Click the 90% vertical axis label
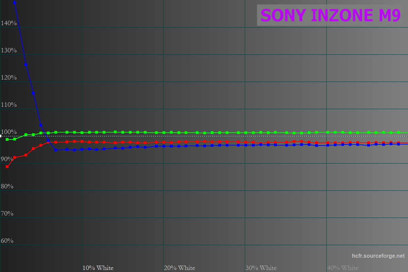This screenshot has width=408, height=272. [7, 159]
